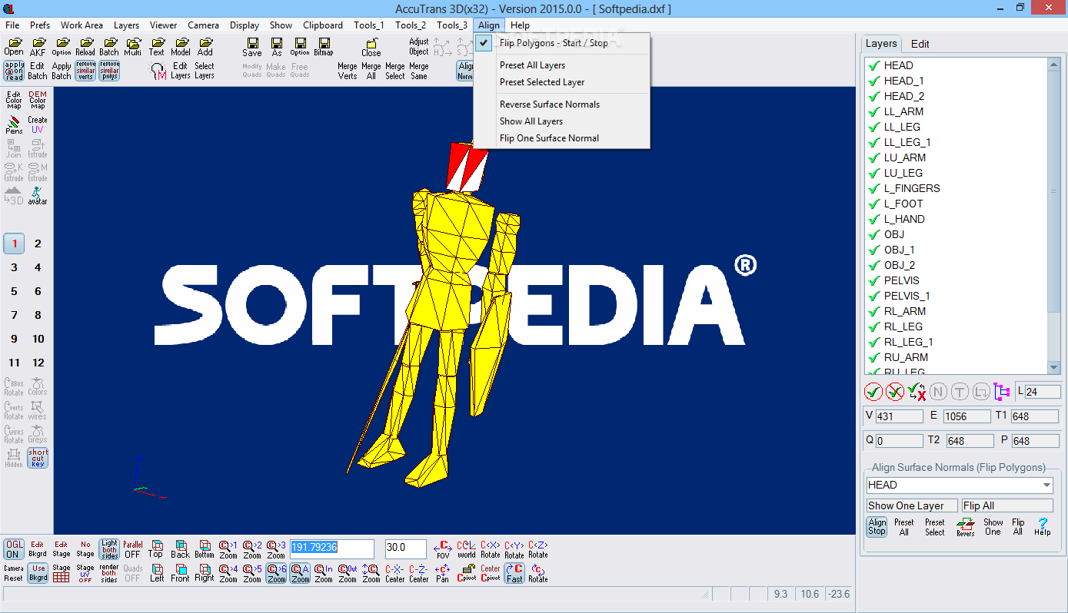Screen dimensions: 1068x613
Task: Open the Layers menu
Action: [127, 25]
